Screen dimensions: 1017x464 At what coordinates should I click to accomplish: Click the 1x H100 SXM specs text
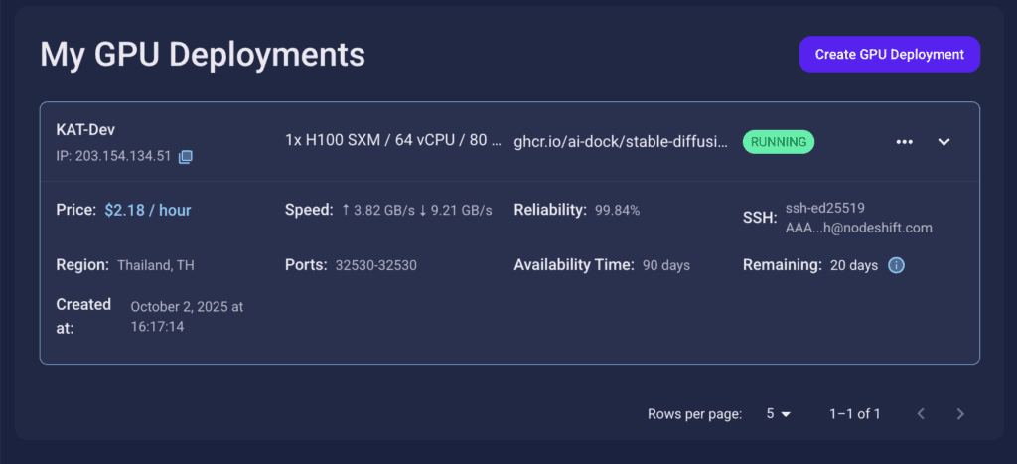pyautogui.click(x=392, y=141)
